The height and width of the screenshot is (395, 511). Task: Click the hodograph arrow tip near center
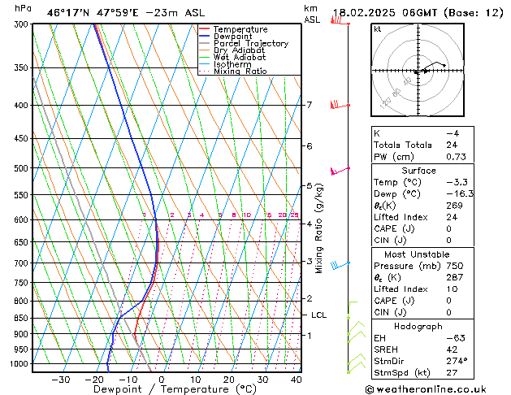(x=426, y=71)
